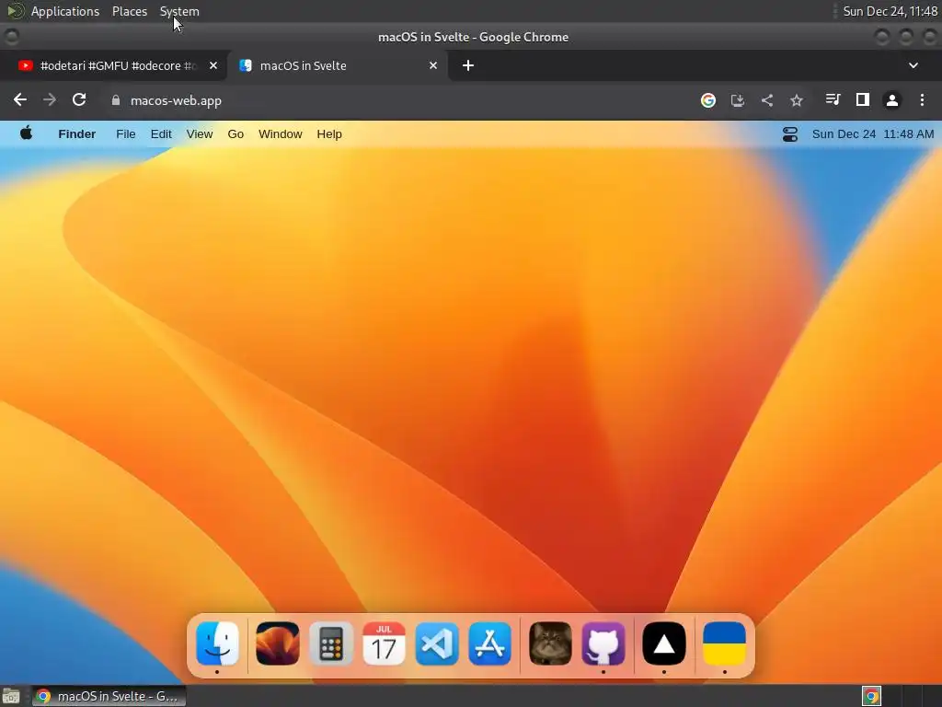Image resolution: width=942 pixels, height=707 pixels.
Task: Open the media controls icon in Chrome
Action: coord(833,99)
